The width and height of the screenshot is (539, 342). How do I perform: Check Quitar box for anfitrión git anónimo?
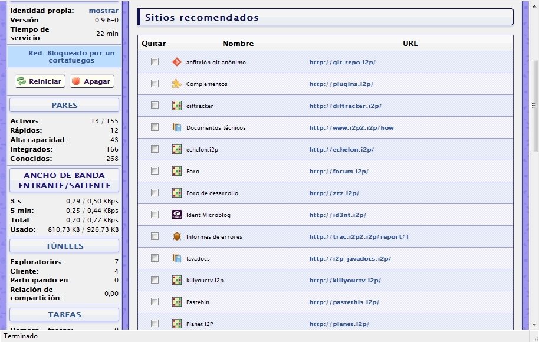[155, 61]
